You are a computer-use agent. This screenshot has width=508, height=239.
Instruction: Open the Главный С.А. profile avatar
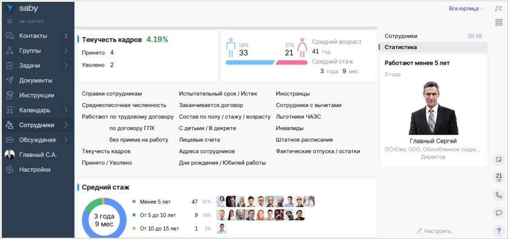[x=10, y=155]
